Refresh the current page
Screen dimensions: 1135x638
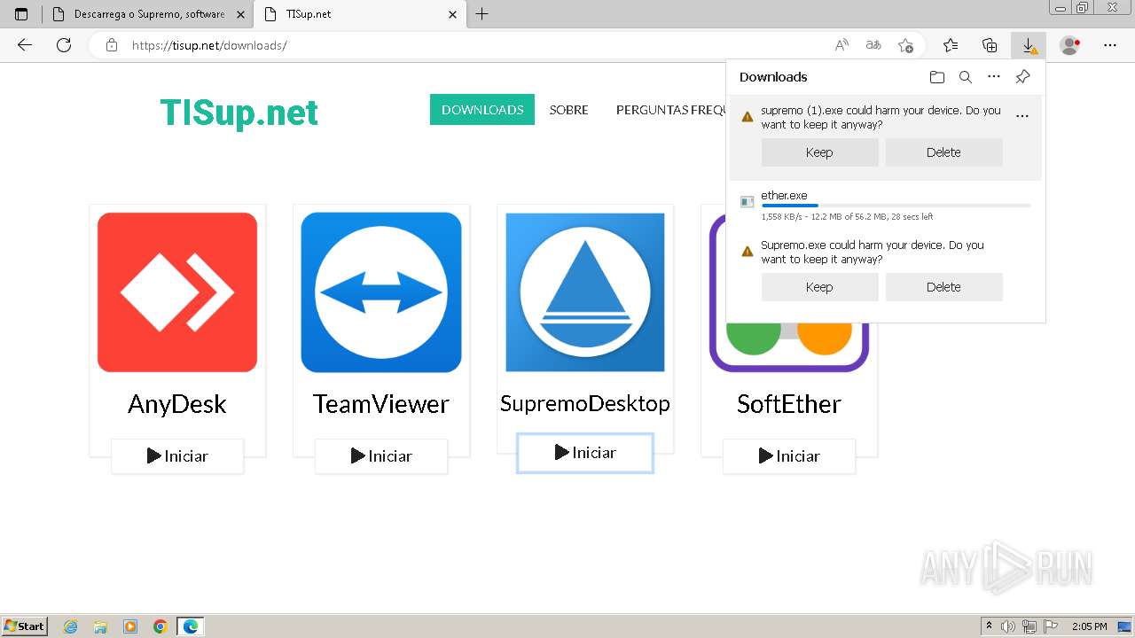(64, 45)
